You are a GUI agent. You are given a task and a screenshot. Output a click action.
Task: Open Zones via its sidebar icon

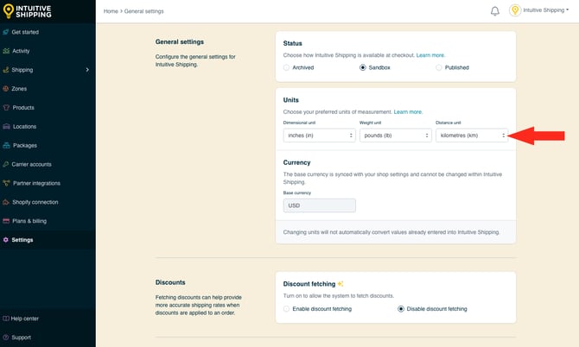click(x=6, y=89)
